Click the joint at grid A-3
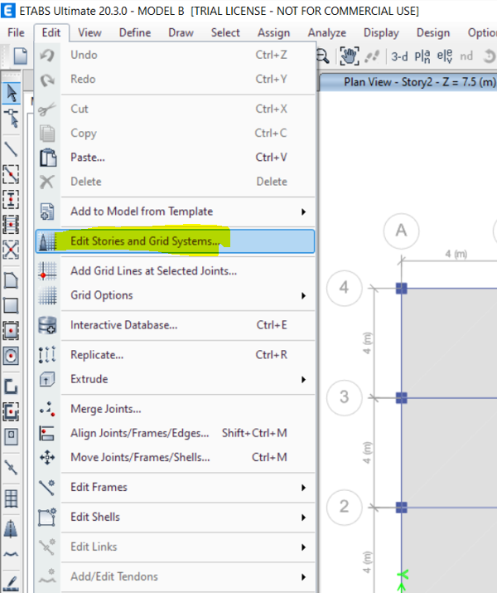Viewport: 497px width, 593px height. tap(402, 398)
